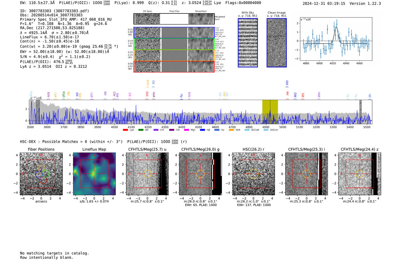Select the CFHTLS/Meg(26.0) g image
The width and height of the screenshot is (401, 273).
pyautogui.click(x=200, y=174)
